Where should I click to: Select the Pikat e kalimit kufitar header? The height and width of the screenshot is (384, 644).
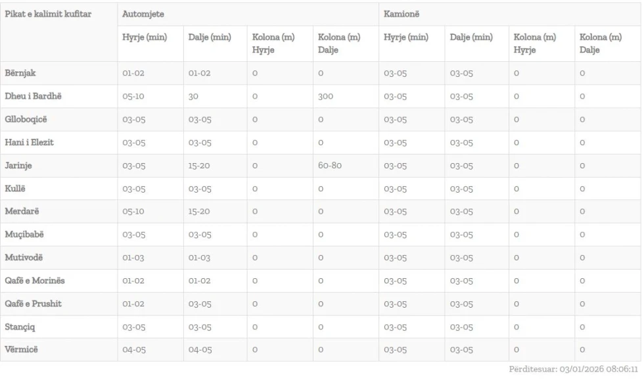click(48, 14)
